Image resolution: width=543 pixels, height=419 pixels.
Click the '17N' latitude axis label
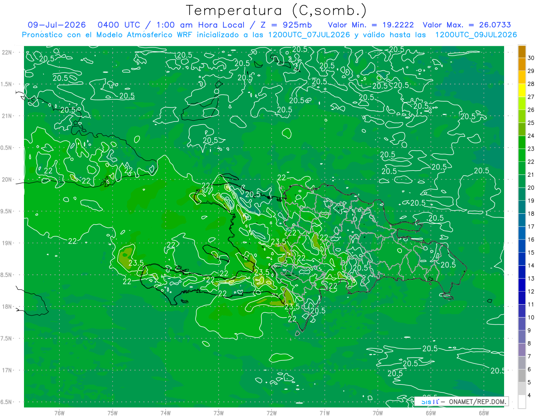(7, 370)
